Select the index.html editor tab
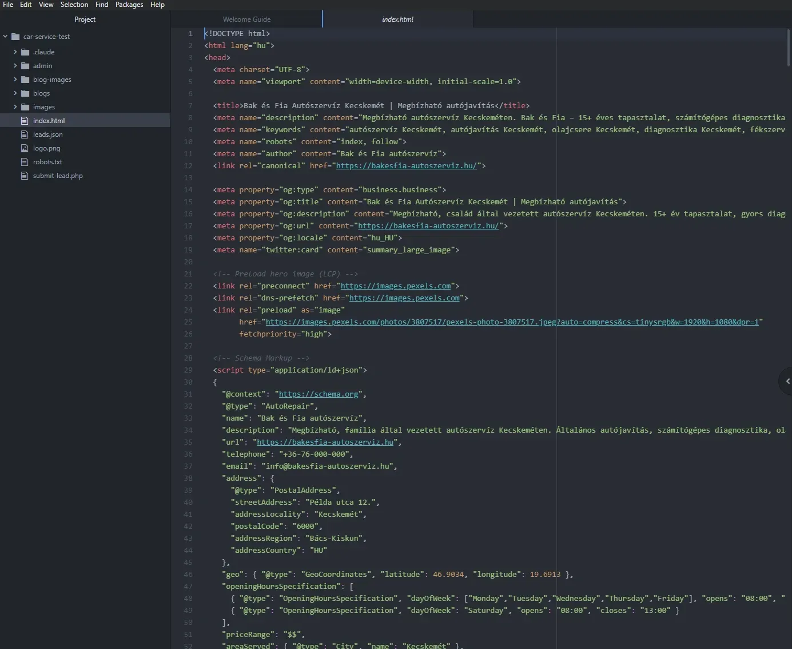 (398, 19)
